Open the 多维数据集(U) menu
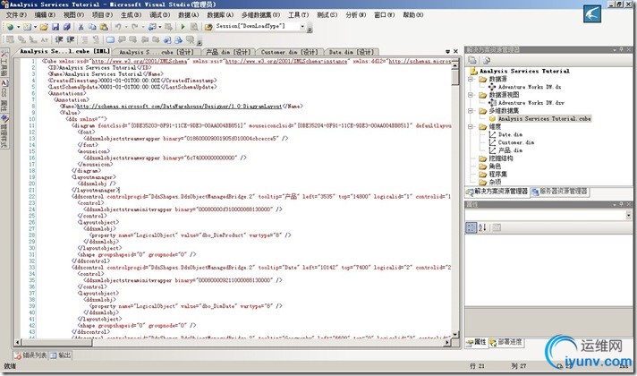637x376 pixels. tap(260, 14)
